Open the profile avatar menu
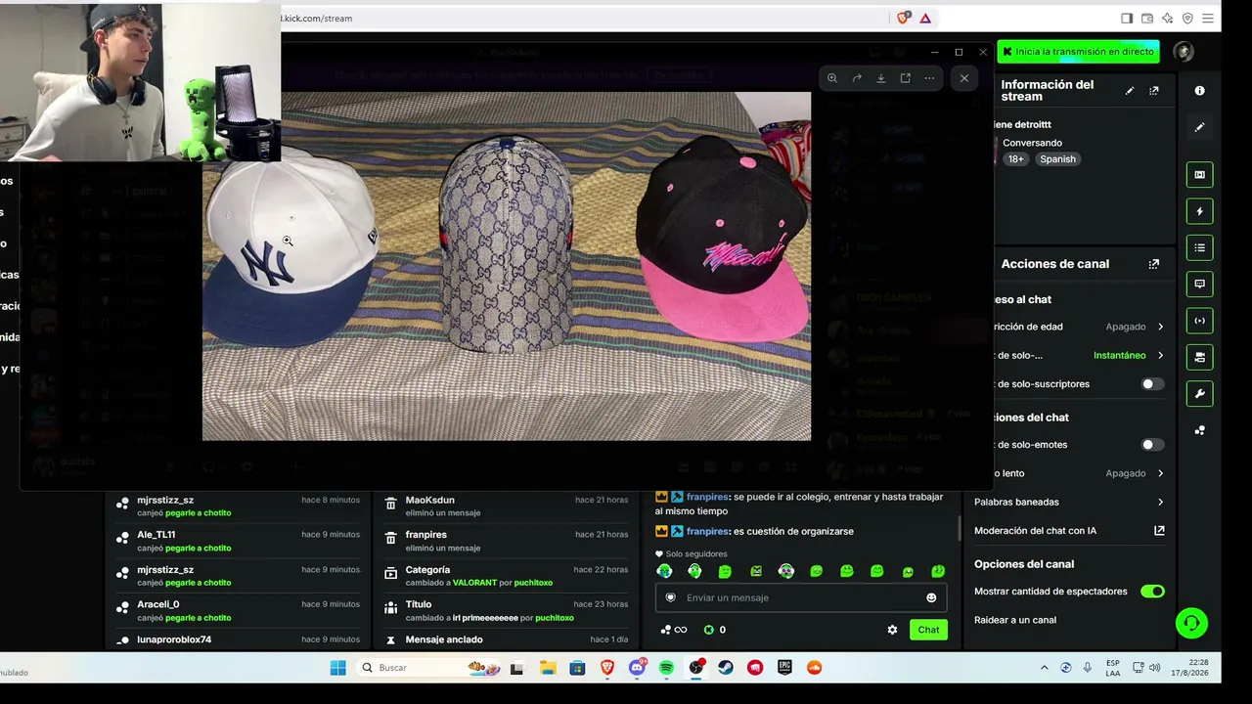Screen dimensions: 1252x704 pos(1184,52)
